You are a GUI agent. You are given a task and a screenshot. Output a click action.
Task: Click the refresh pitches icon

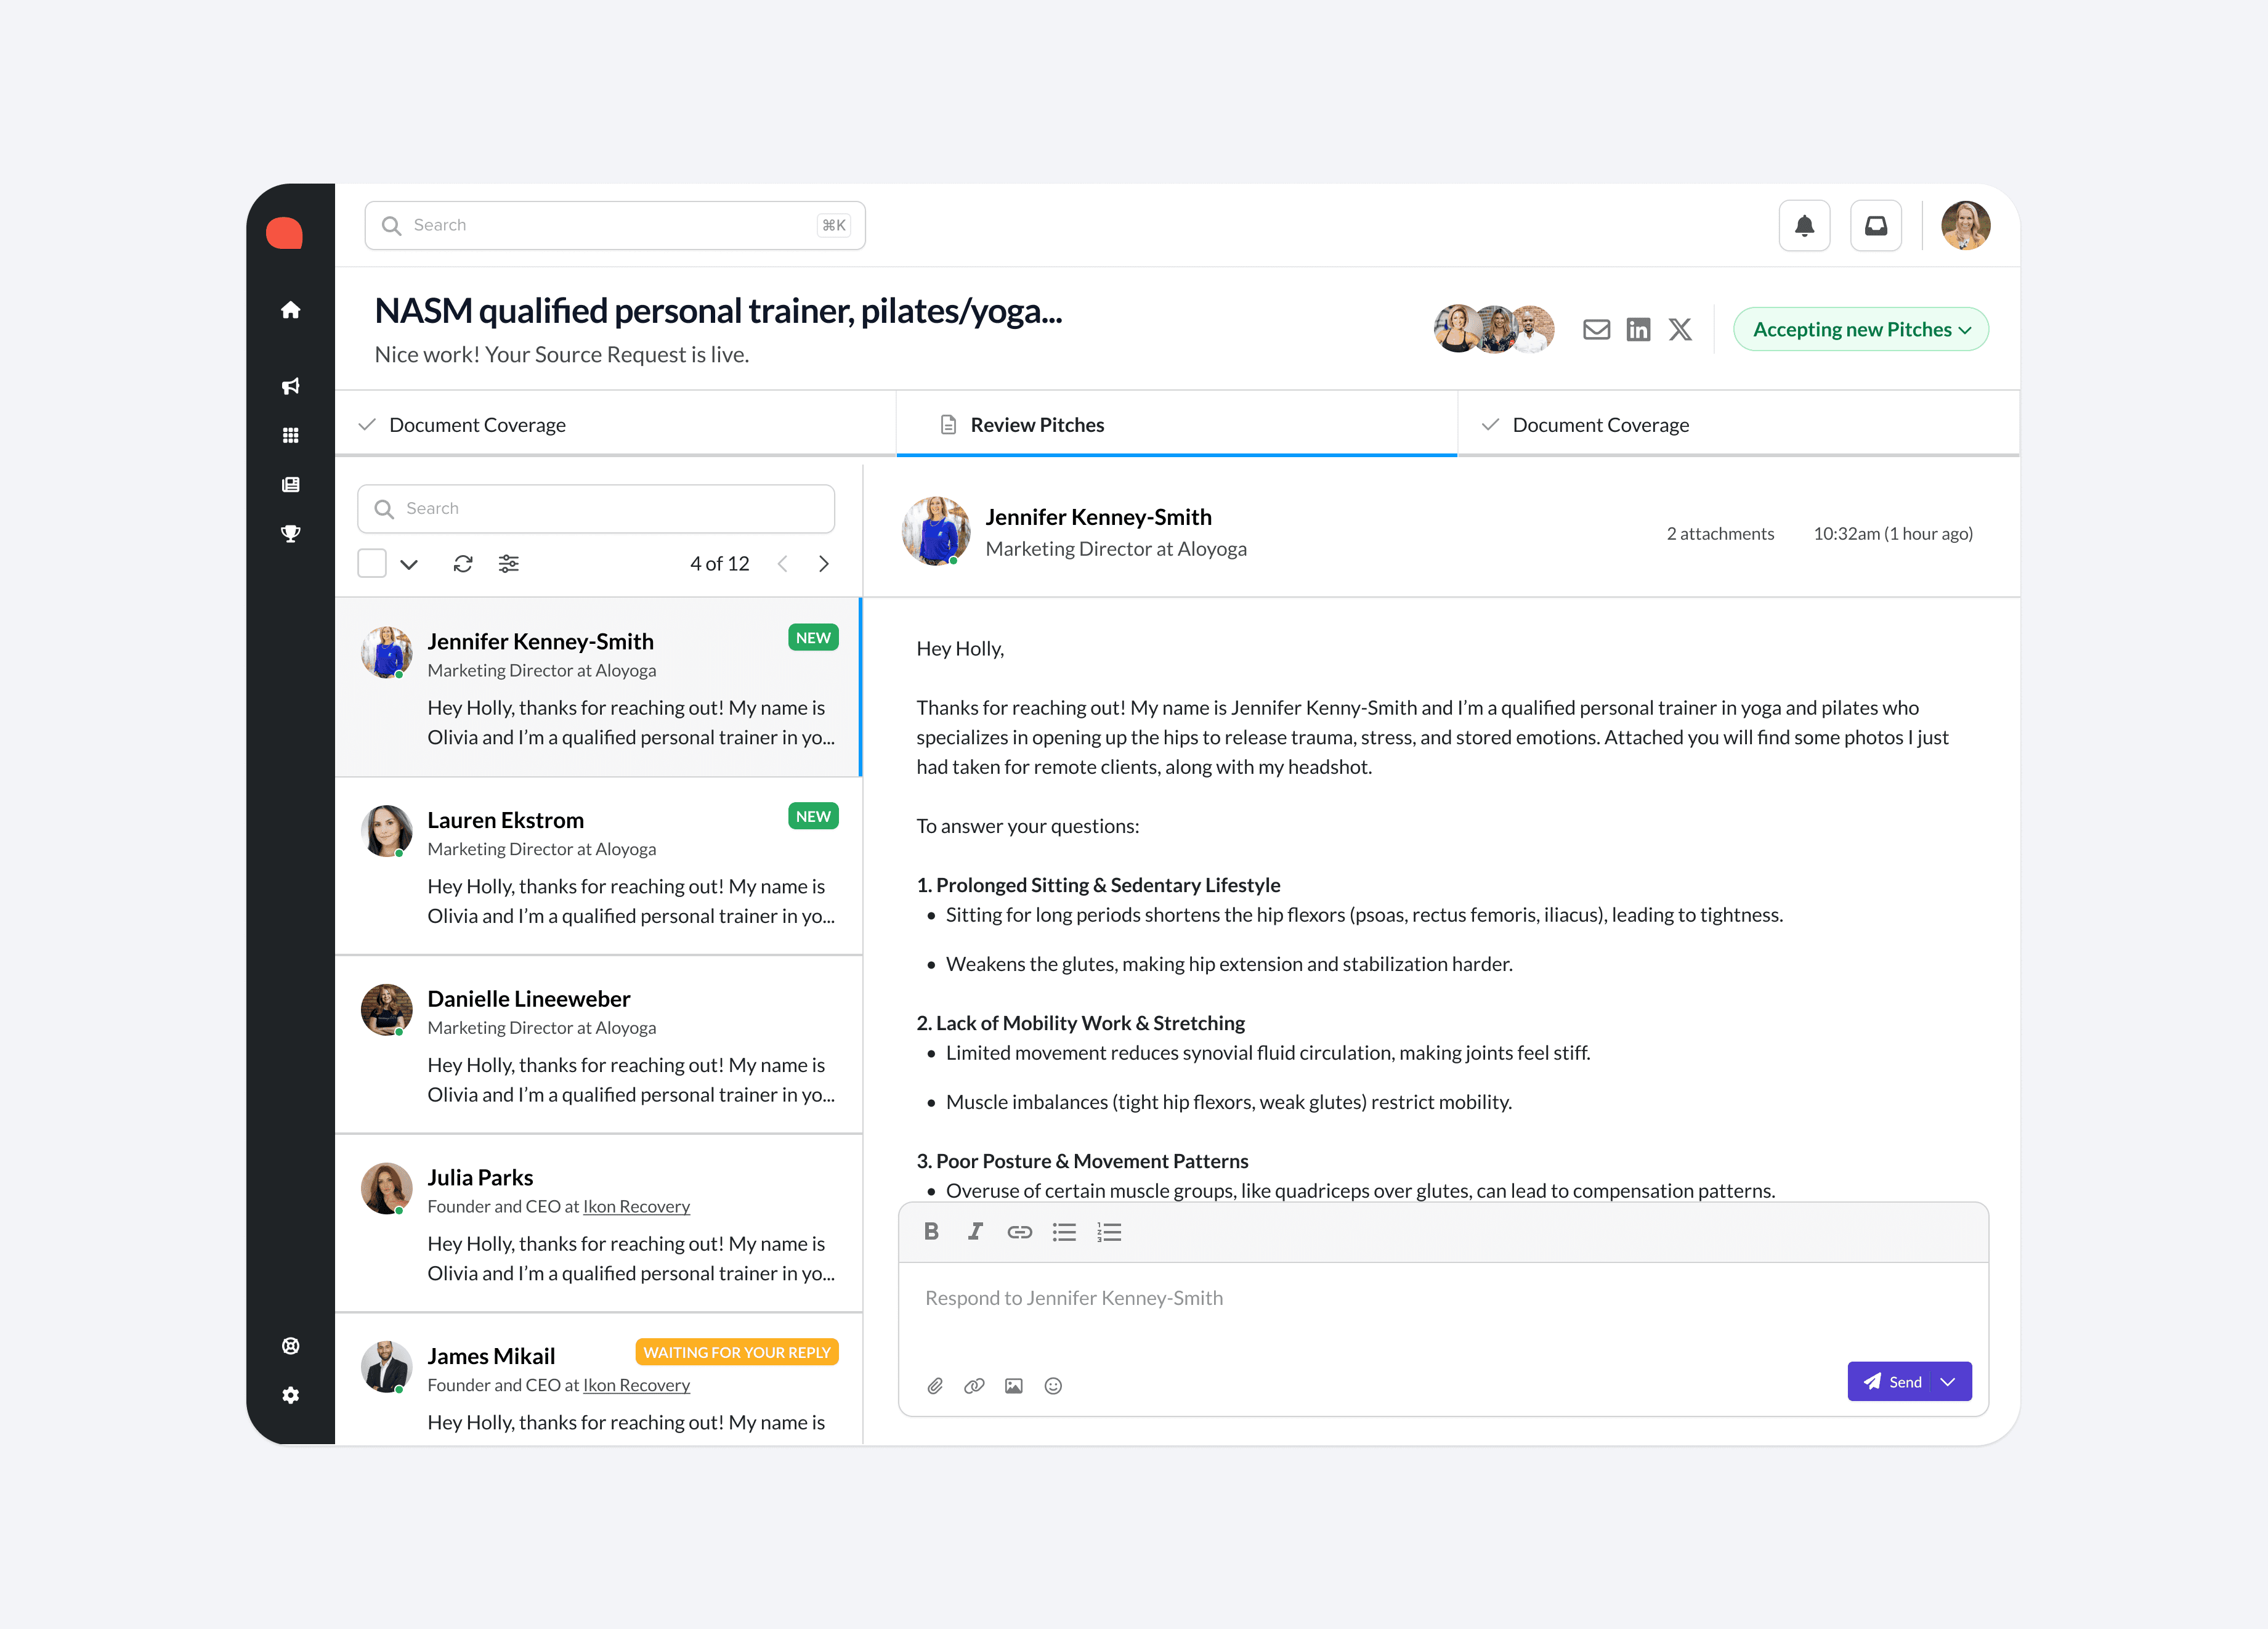pos(462,564)
